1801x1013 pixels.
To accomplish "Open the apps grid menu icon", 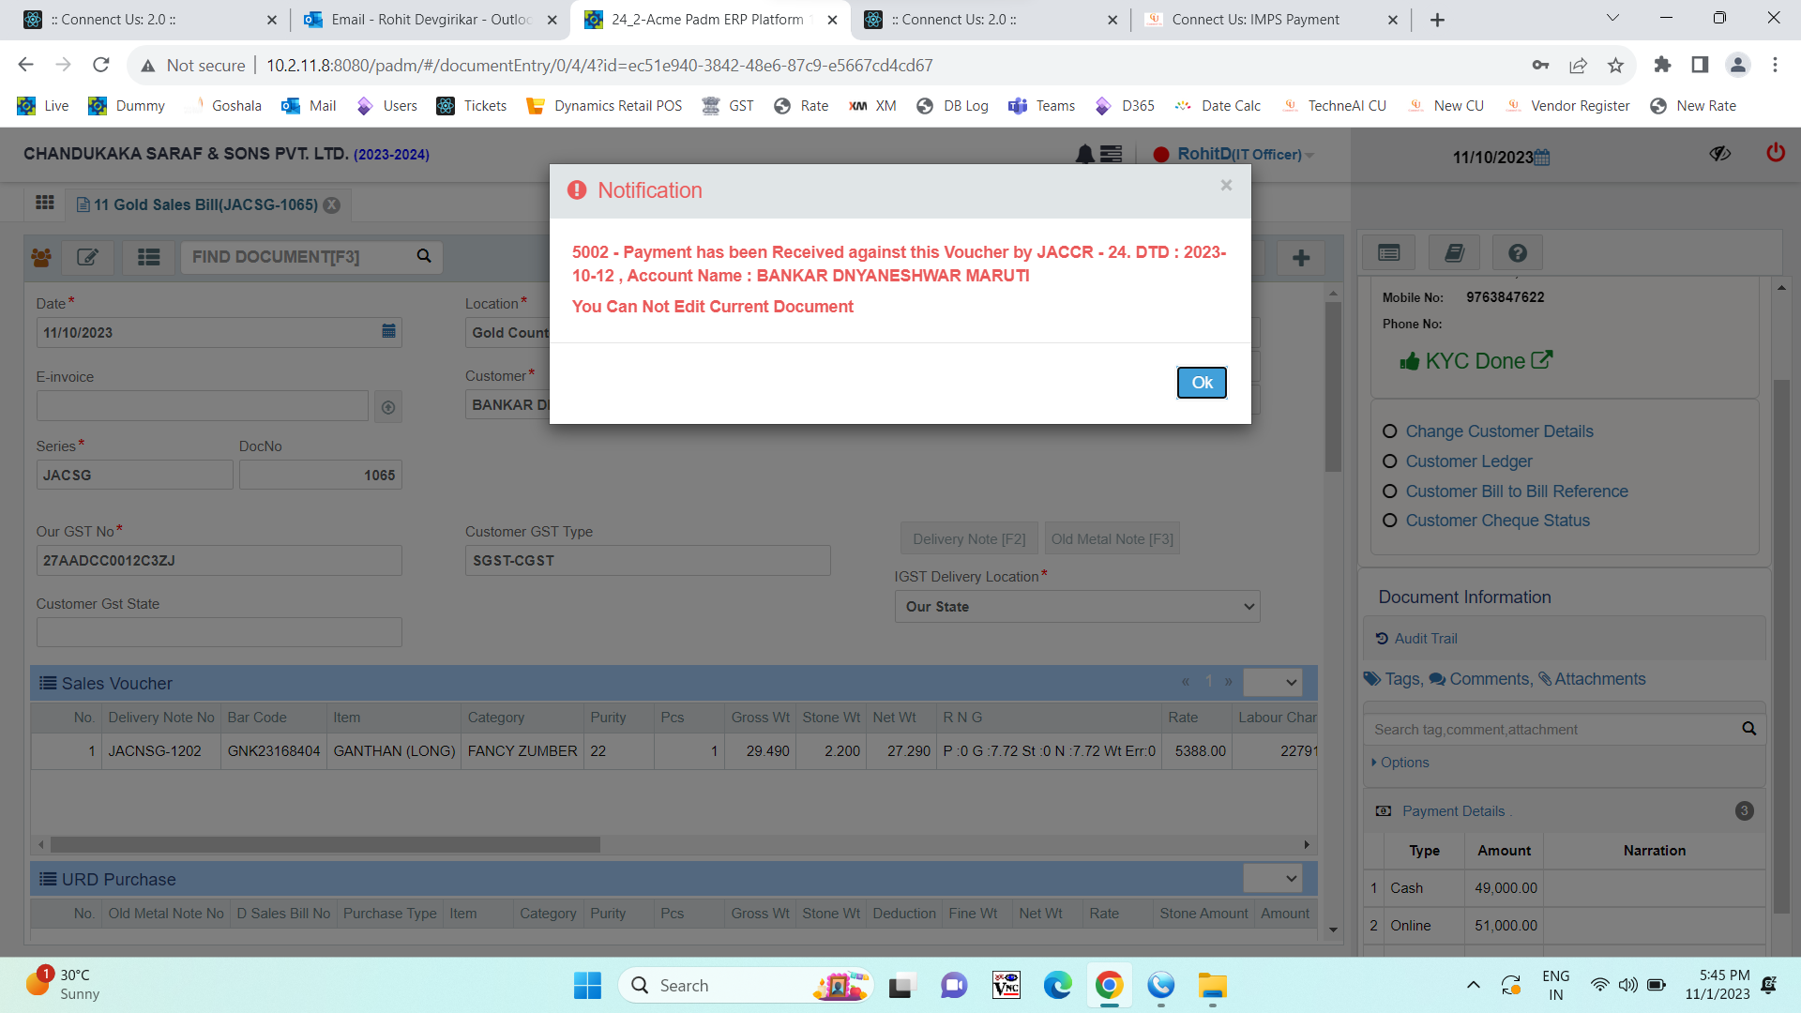I will point(44,204).
